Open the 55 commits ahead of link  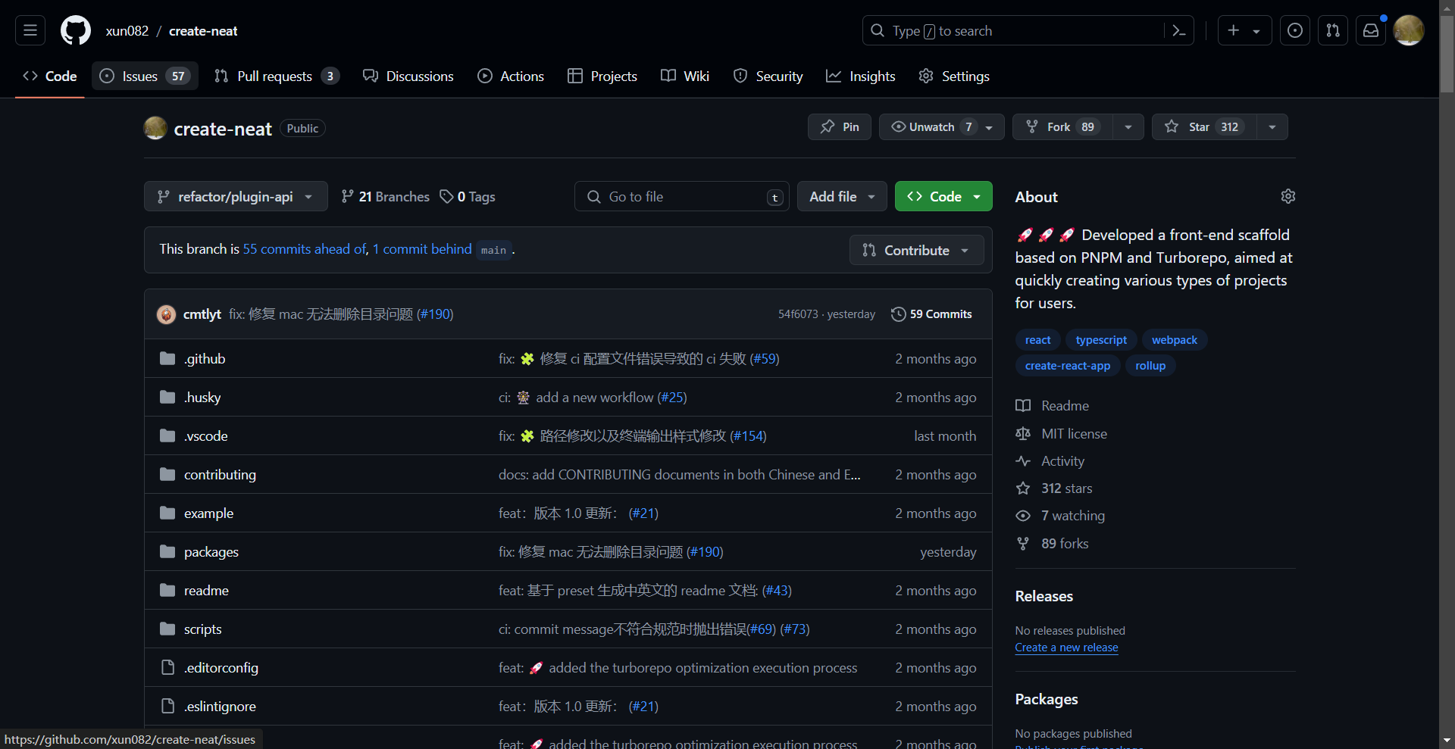click(x=305, y=249)
